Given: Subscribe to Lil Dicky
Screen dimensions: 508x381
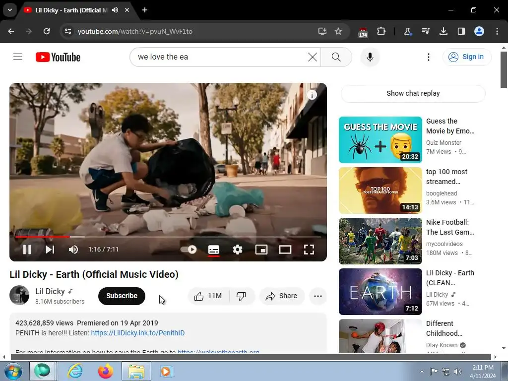Looking at the screenshot, I should click(122, 296).
